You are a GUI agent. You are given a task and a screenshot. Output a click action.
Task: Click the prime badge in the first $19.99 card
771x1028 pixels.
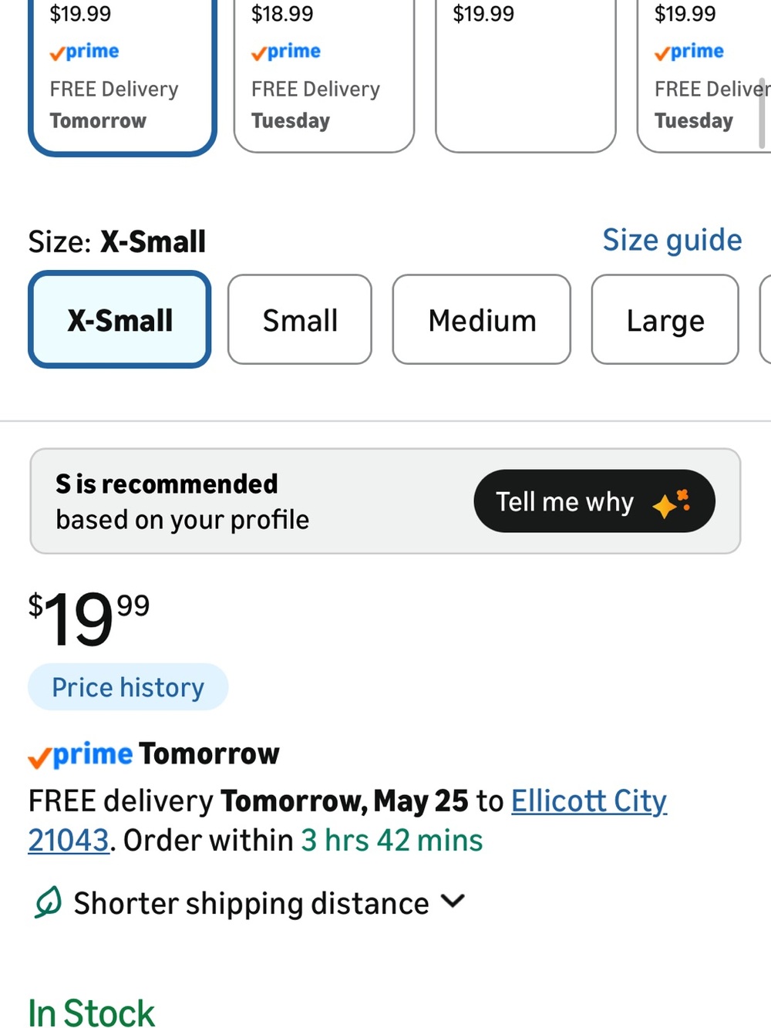[x=84, y=52]
